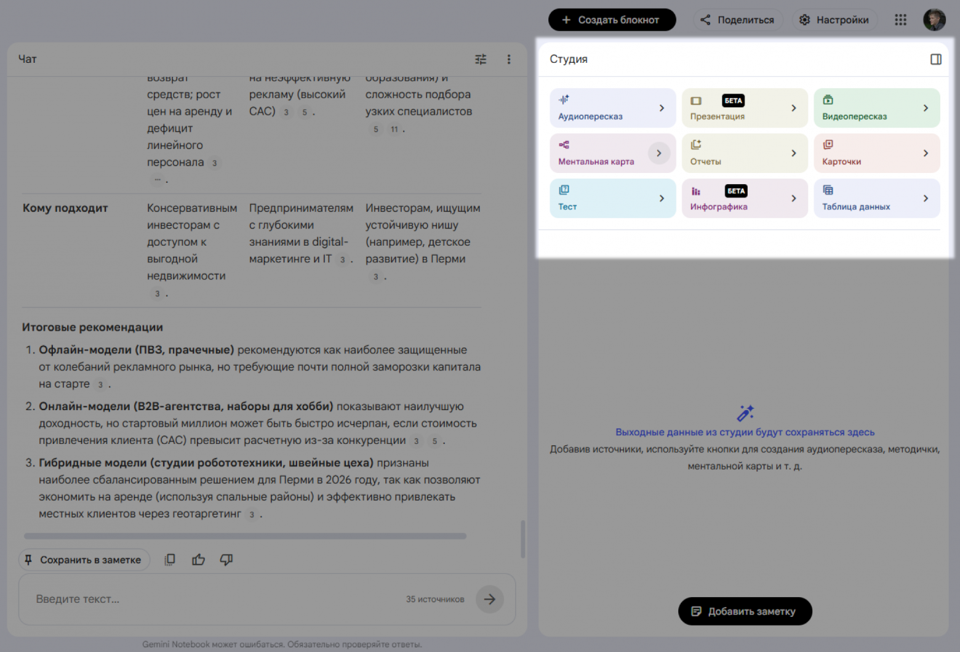
Task: Click Гибридные модели bold text
Action: point(206,462)
